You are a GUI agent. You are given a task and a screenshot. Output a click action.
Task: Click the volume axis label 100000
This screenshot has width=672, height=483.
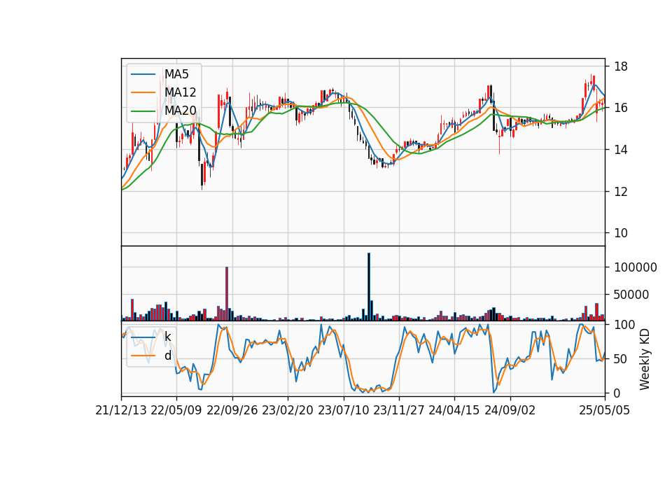click(635, 267)
